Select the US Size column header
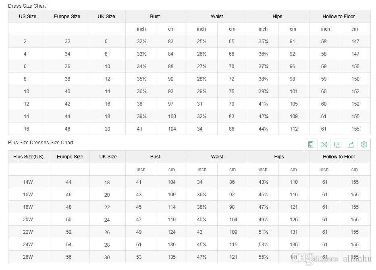The image size is (376, 270). tap(27, 17)
